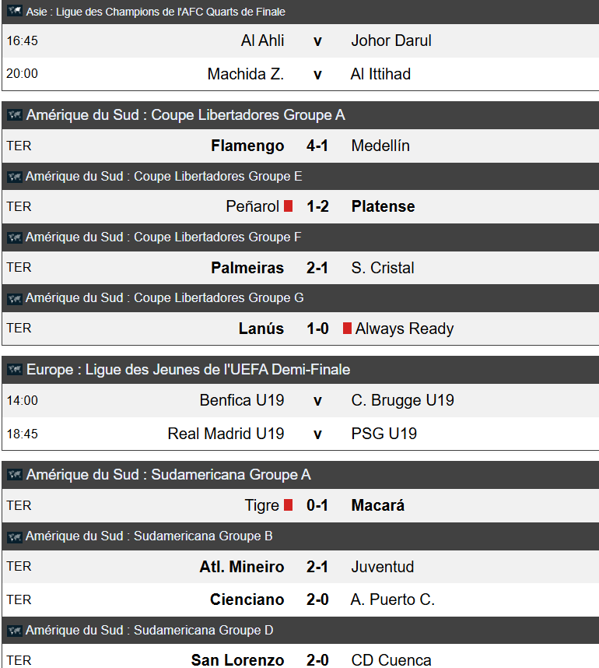Image resolution: width=599 pixels, height=668 pixels.
Task: Open Sudamericana Groupe D competition header
Action: click(149, 630)
